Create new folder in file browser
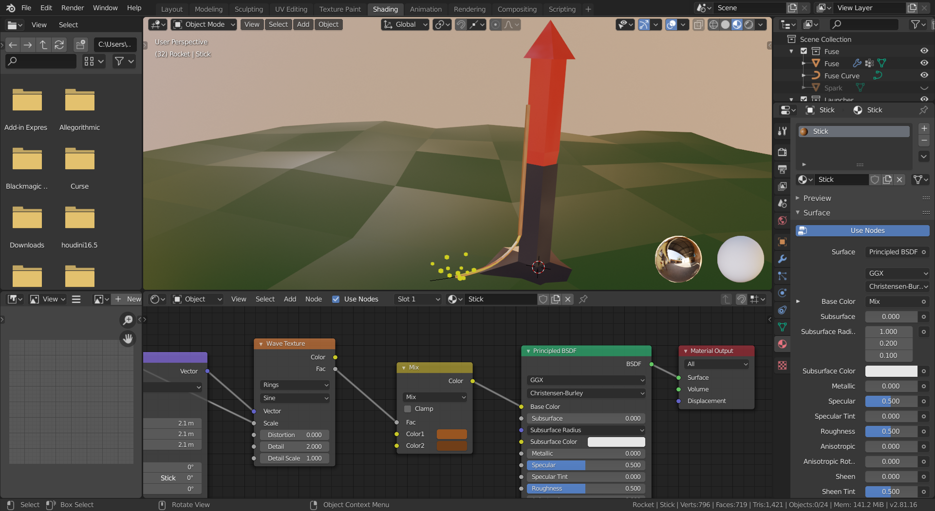Image resolution: width=935 pixels, height=511 pixels. pos(80,45)
